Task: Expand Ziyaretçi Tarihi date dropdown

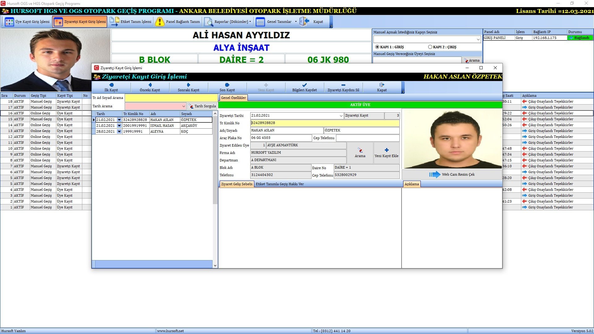Action: coord(341,116)
